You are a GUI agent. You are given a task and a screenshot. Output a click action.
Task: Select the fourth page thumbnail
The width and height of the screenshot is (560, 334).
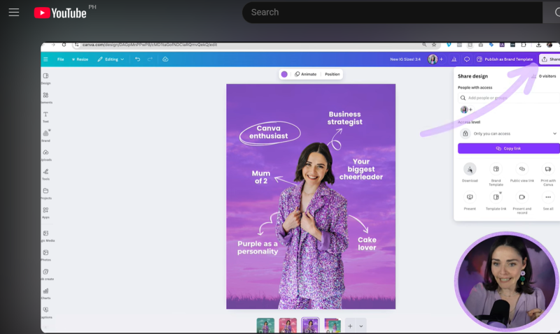point(332,326)
